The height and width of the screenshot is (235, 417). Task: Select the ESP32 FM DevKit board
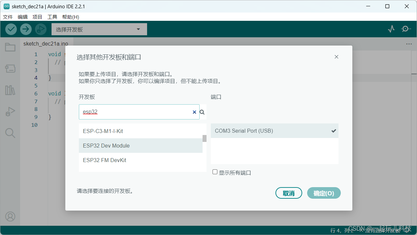pos(141,160)
